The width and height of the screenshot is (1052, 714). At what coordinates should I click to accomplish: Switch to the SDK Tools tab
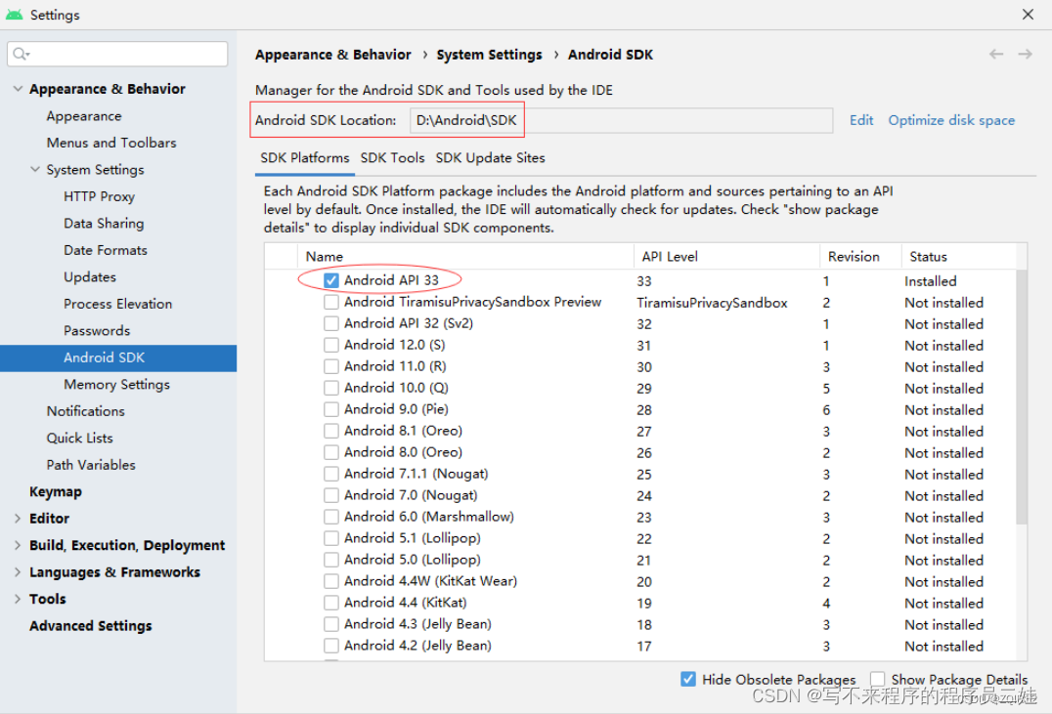392,158
